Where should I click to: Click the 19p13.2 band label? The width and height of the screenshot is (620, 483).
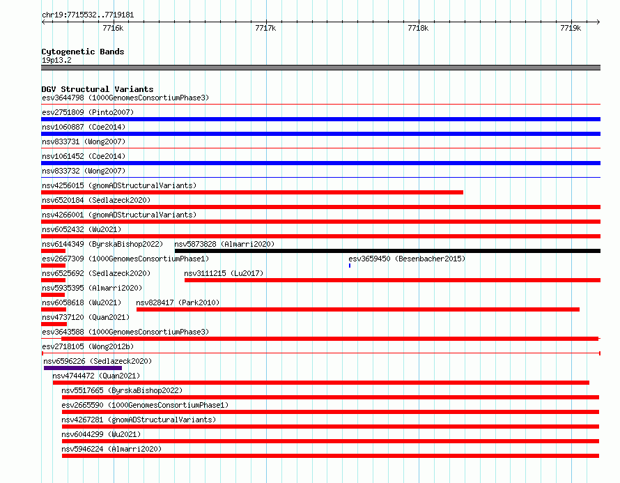(x=56, y=60)
